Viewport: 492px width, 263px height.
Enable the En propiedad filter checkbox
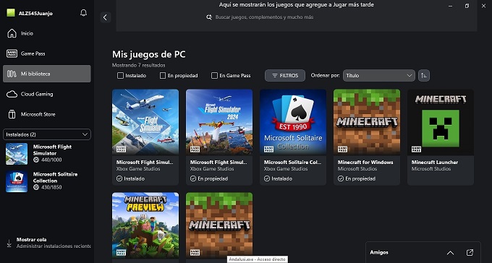tap(163, 76)
